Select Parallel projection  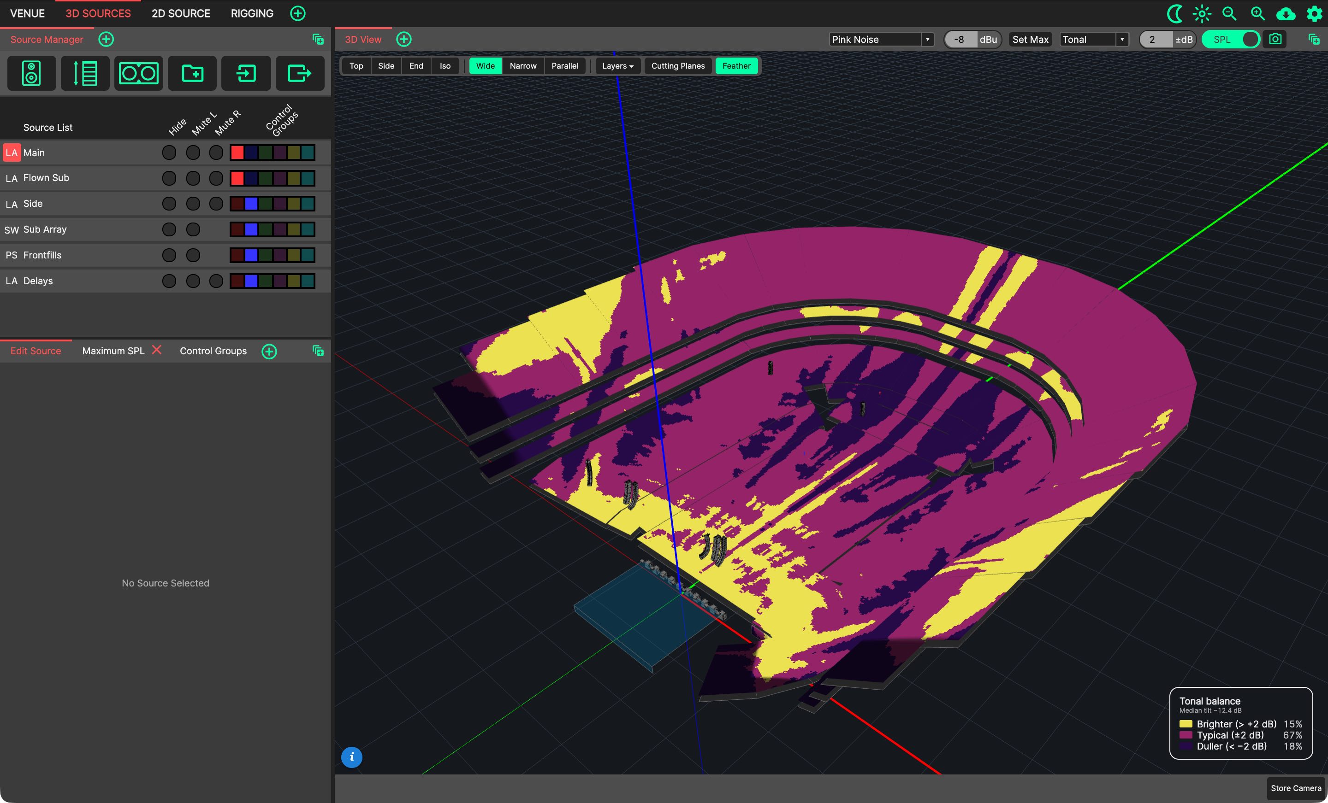pyautogui.click(x=564, y=66)
